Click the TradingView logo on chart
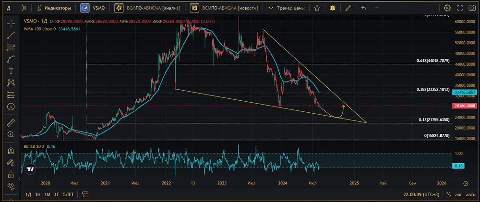 click(x=30, y=168)
